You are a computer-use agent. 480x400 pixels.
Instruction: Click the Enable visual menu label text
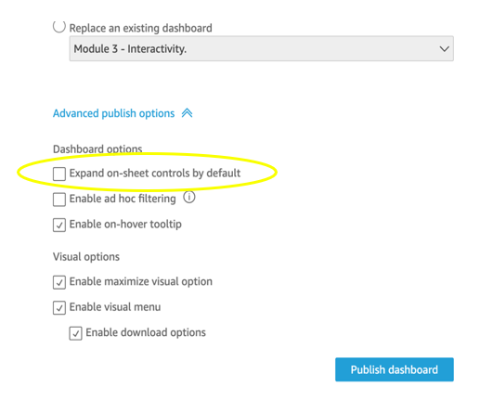[115, 307]
